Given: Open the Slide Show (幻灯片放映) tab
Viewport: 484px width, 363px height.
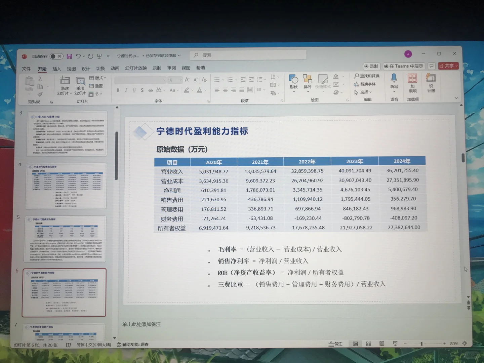Looking at the screenshot, I should [x=136, y=68].
